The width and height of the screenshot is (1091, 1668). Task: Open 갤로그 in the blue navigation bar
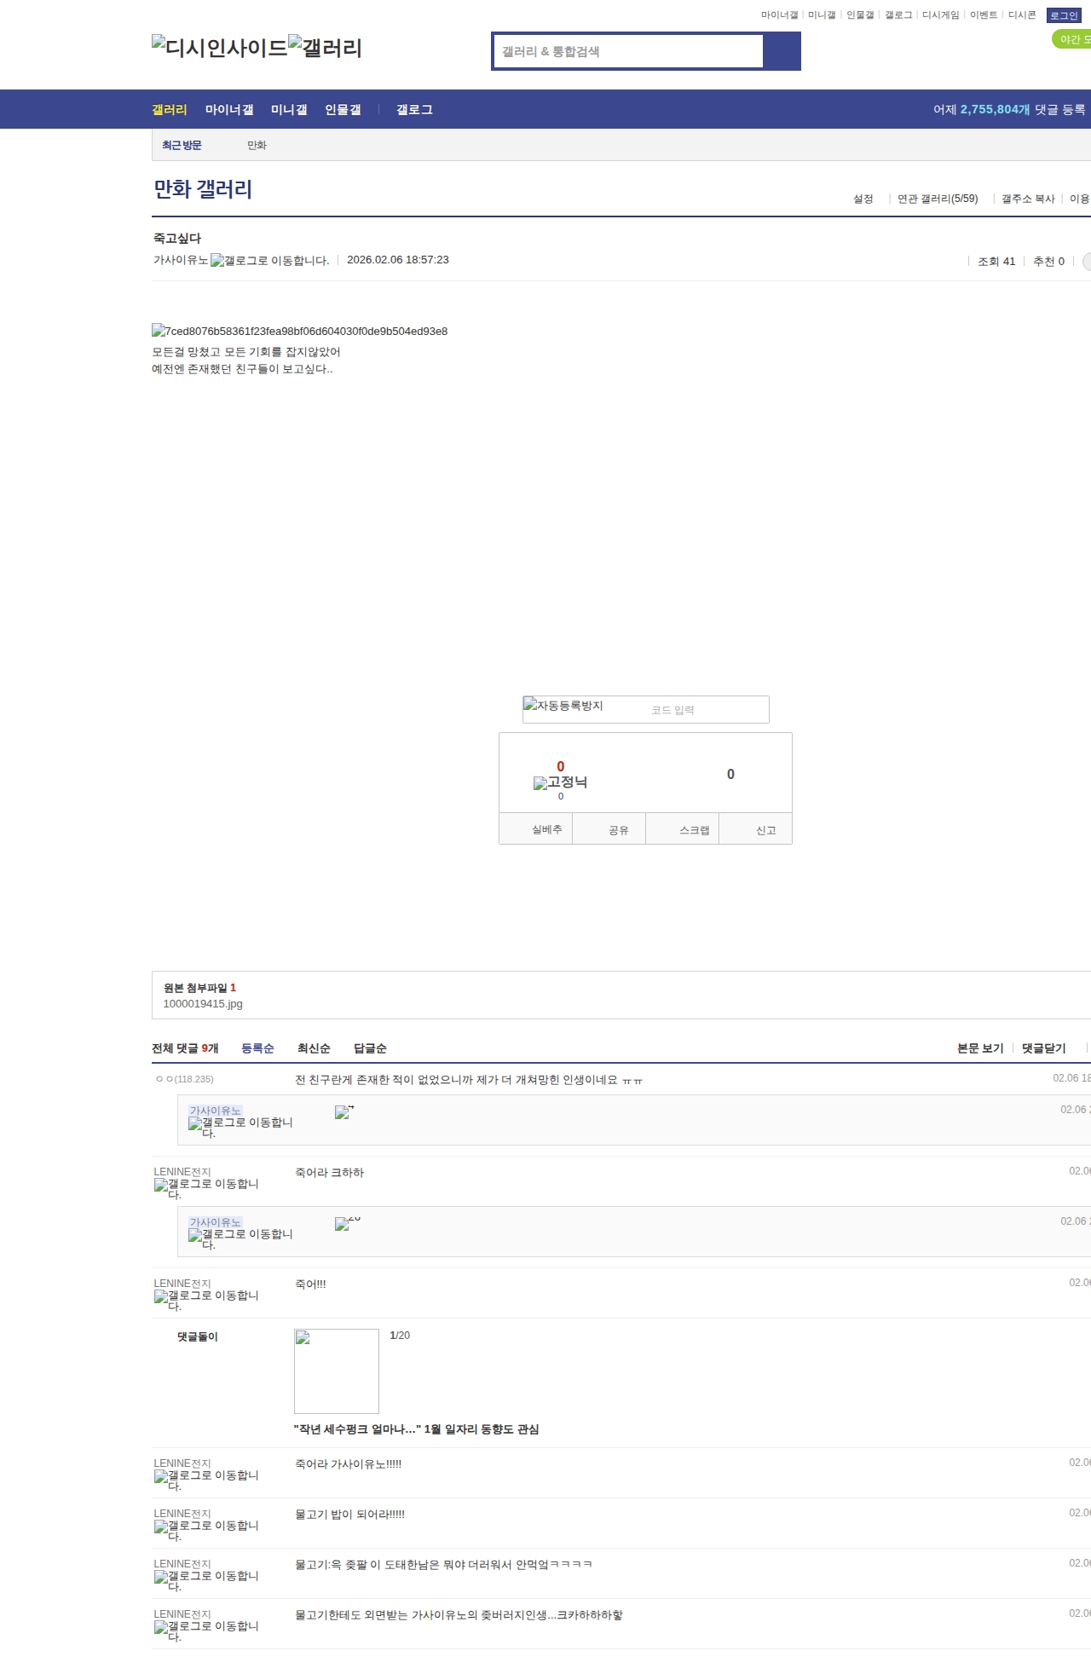point(414,109)
